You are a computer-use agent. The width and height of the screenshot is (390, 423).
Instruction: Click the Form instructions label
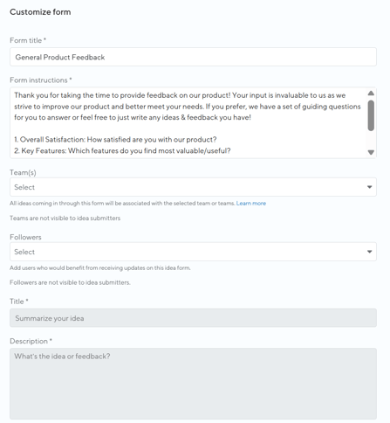(41, 80)
